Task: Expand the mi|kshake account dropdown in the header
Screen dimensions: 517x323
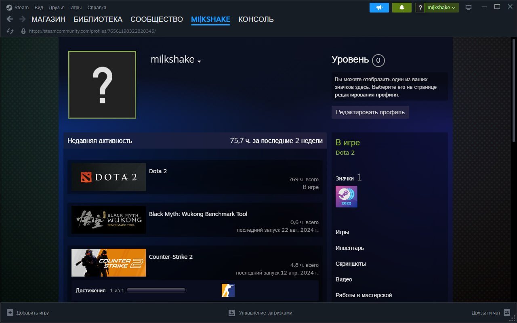Action: tap(441, 8)
